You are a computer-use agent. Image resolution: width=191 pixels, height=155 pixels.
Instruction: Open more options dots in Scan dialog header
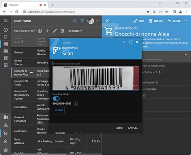pyautogui.click(x=125, y=42)
